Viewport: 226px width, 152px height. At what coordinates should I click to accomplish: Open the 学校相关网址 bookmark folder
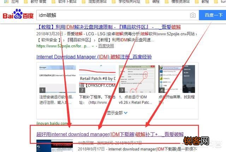(126, 2)
